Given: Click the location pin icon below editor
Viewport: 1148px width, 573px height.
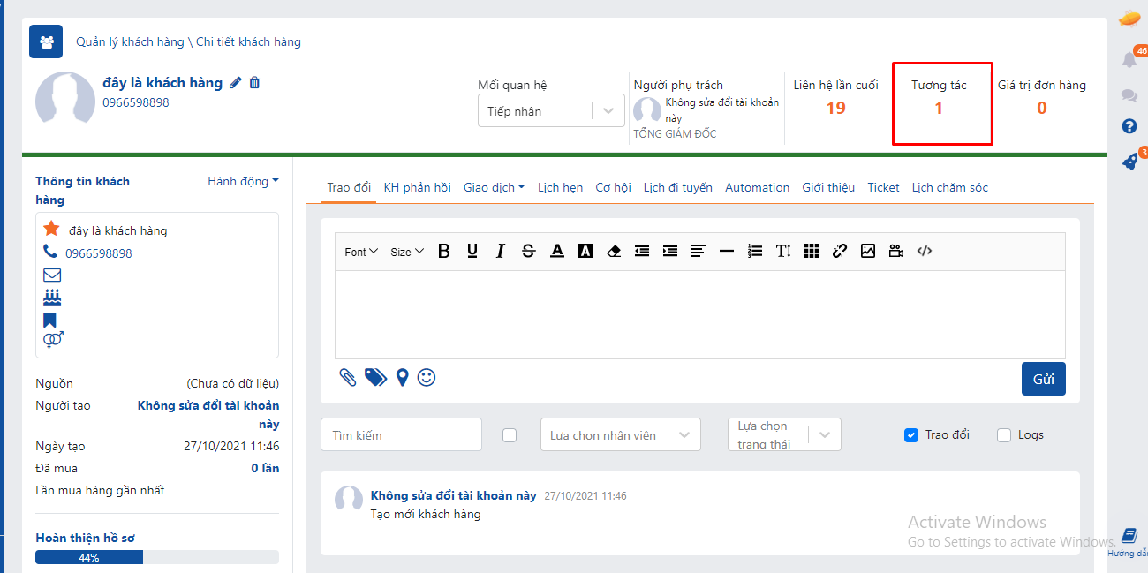Looking at the screenshot, I should point(403,378).
